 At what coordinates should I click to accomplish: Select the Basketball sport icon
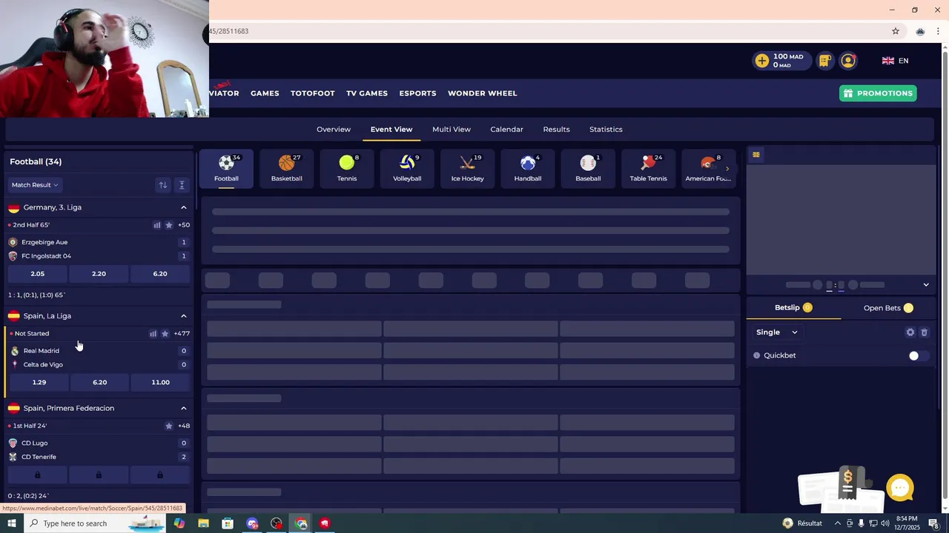286,169
